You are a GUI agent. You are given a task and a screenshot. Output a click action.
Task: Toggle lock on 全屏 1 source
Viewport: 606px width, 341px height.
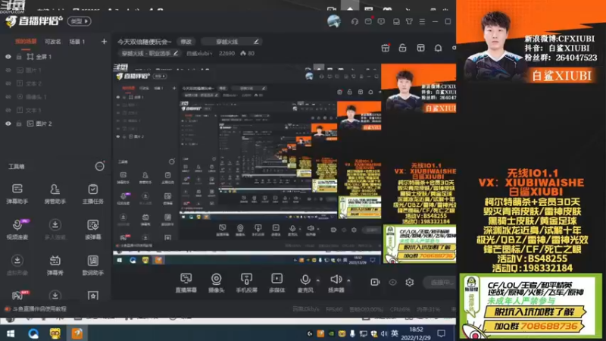18,57
